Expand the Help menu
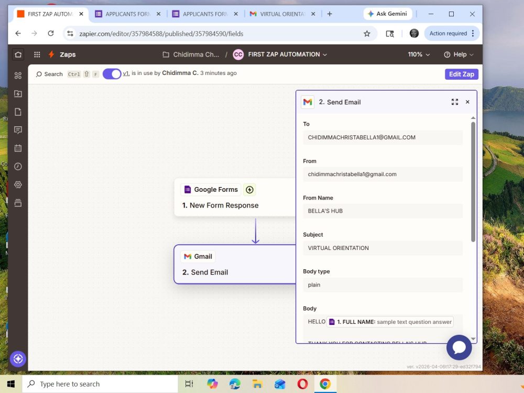 458,54
